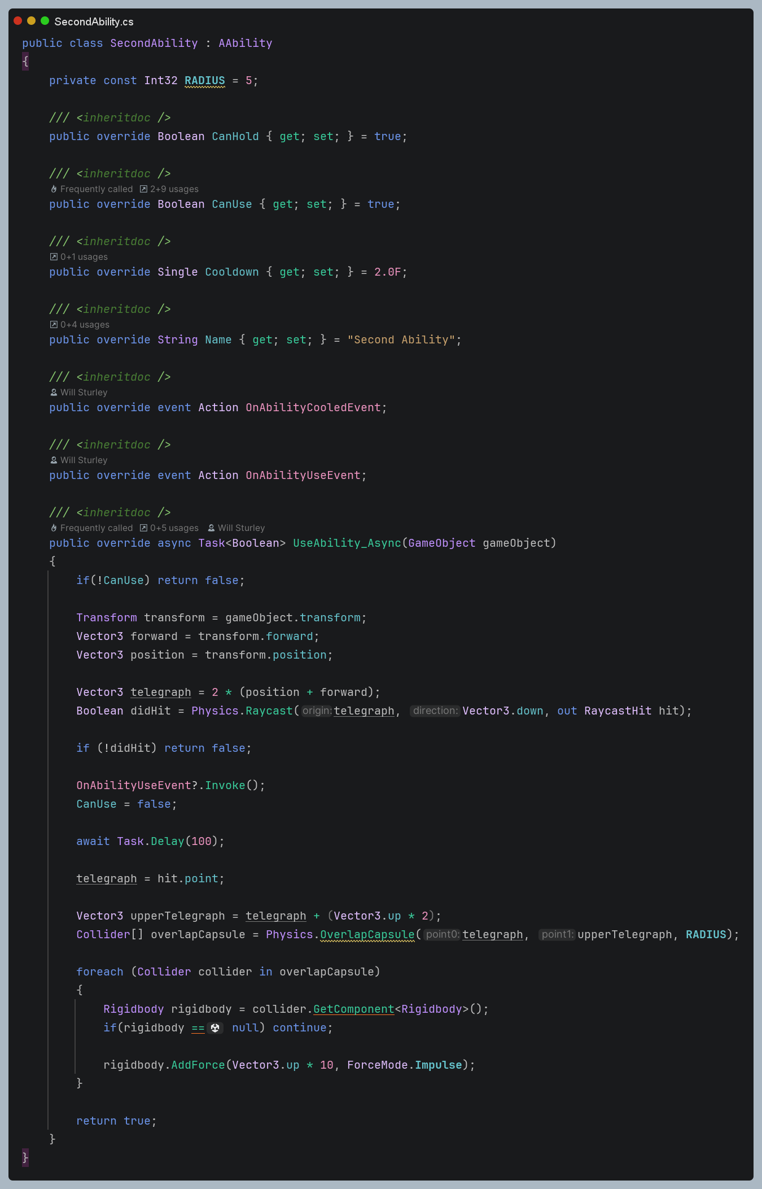
Task: Click the usages icon beside "0+4 usages"
Action: [54, 325]
